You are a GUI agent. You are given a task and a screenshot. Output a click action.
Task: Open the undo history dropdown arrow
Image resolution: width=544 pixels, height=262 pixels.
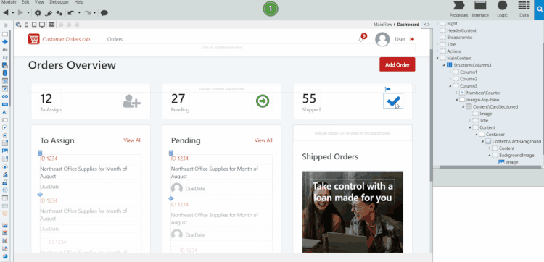[x=79, y=13]
